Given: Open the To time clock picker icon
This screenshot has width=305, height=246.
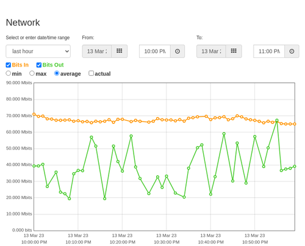Looking at the screenshot, I should coord(292,51).
